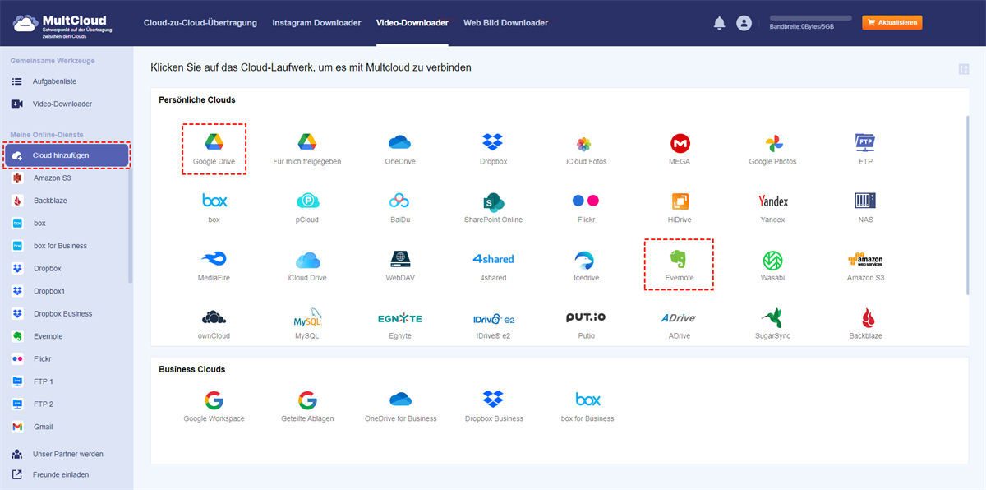Screen dimensions: 986x490
Task: Open the user account profile icon
Action: tap(744, 23)
